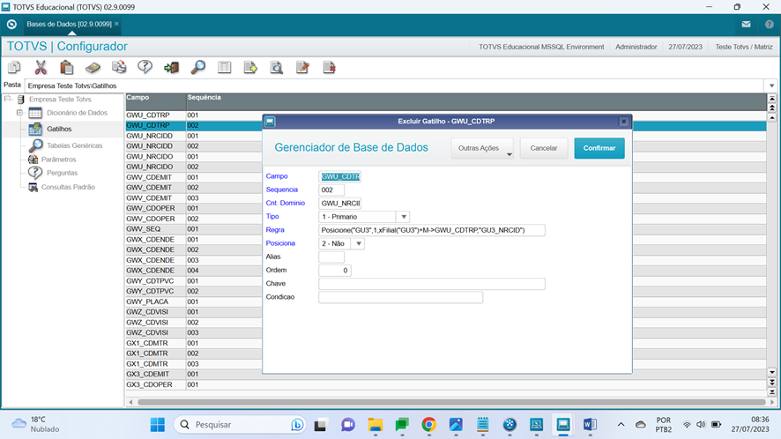Click the Regra input field
This screenshot has height=439, width=781.
431,230
